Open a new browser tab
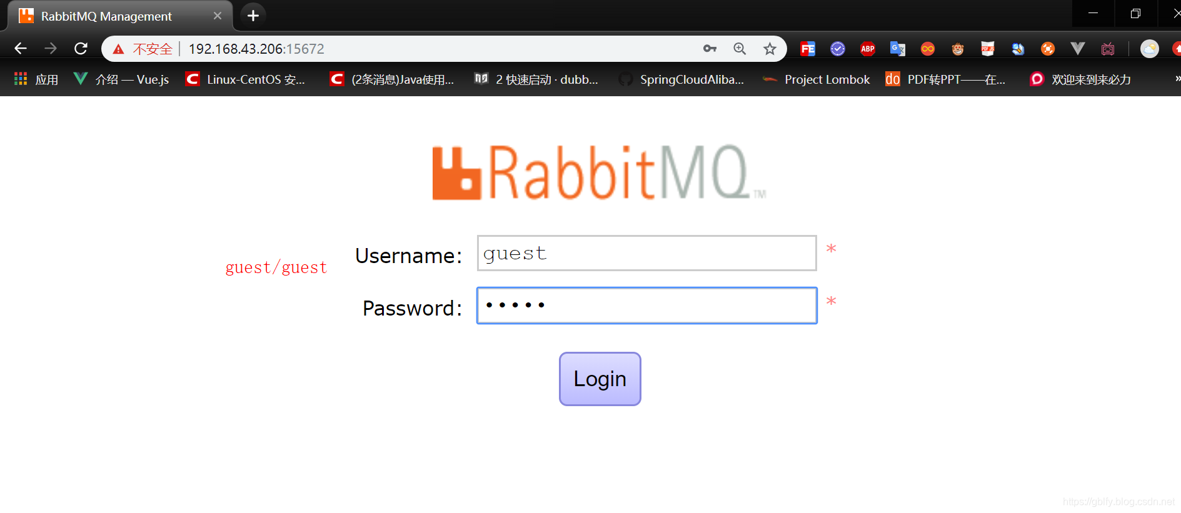 [x=253, y=16]
